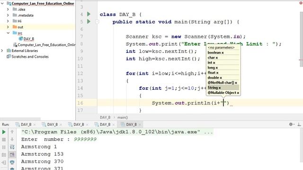
Task: Click the down stack trace arrow in the Run panel
Action: [x=12, y=139]
